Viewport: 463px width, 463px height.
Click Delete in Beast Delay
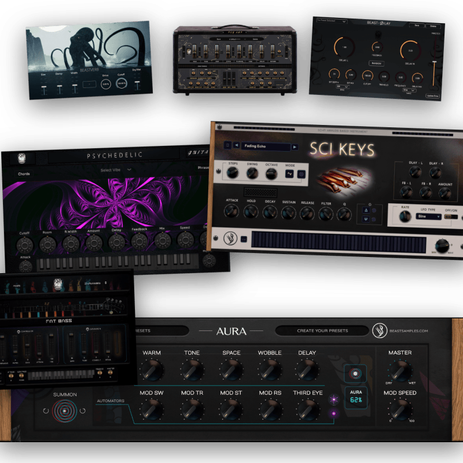(433, 26)
